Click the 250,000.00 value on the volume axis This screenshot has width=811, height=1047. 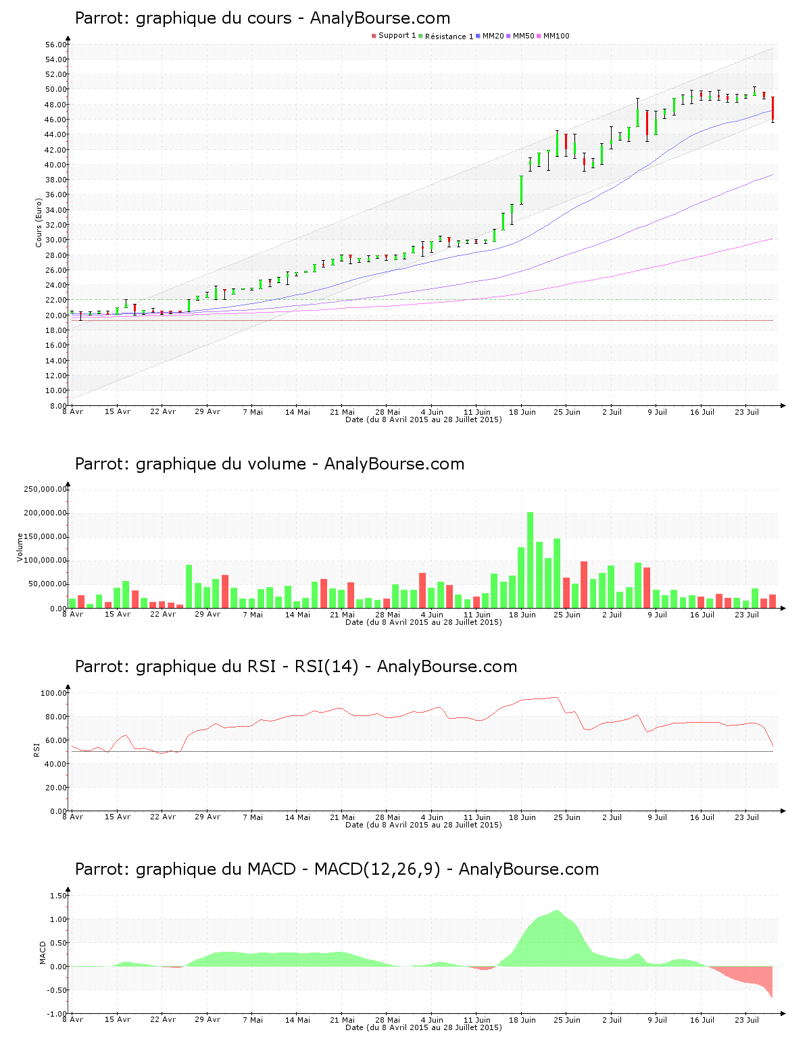click(x=45, y=489)
